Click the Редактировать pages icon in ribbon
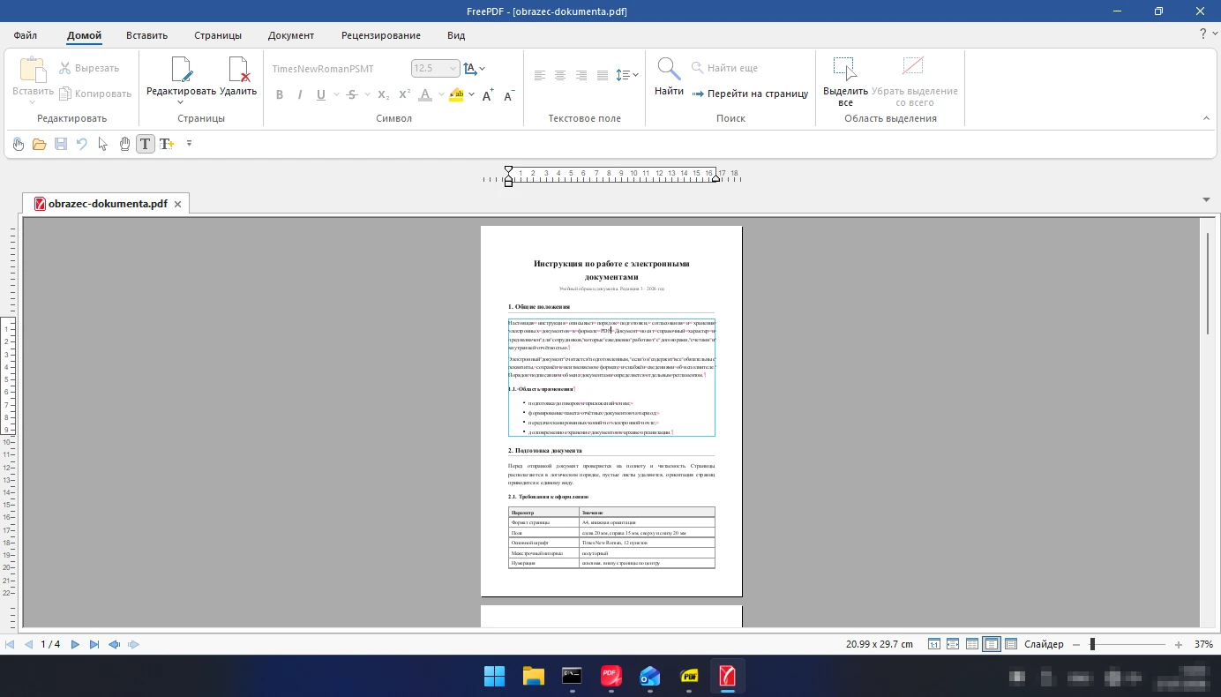1221x697 pixels. [181, 69]
